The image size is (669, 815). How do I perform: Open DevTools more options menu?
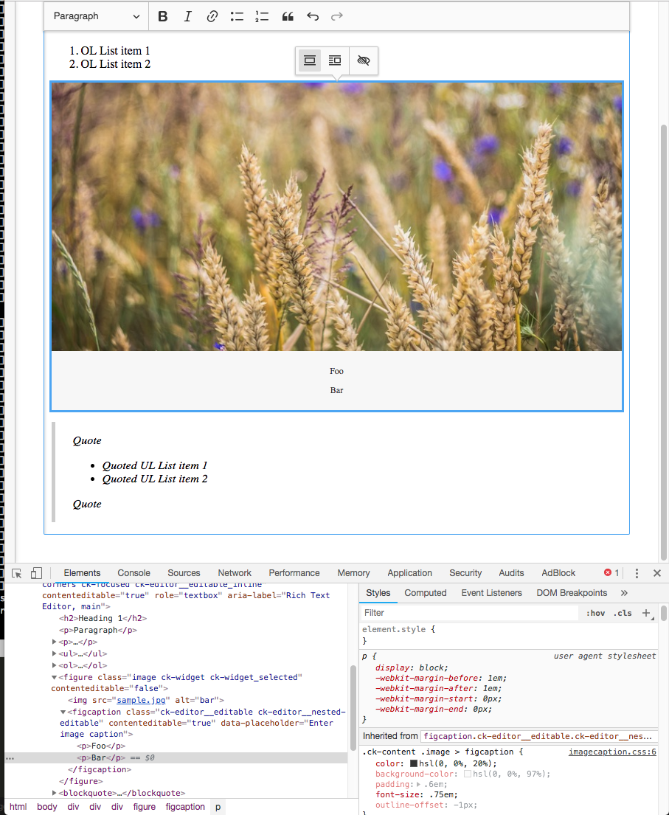click(637, 573)
